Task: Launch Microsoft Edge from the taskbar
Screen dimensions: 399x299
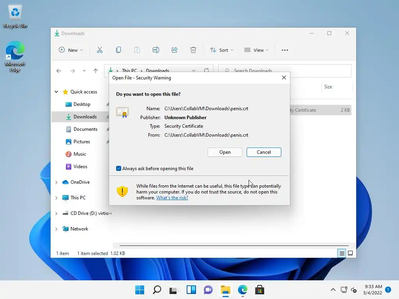Action: (x=242, y=290)
